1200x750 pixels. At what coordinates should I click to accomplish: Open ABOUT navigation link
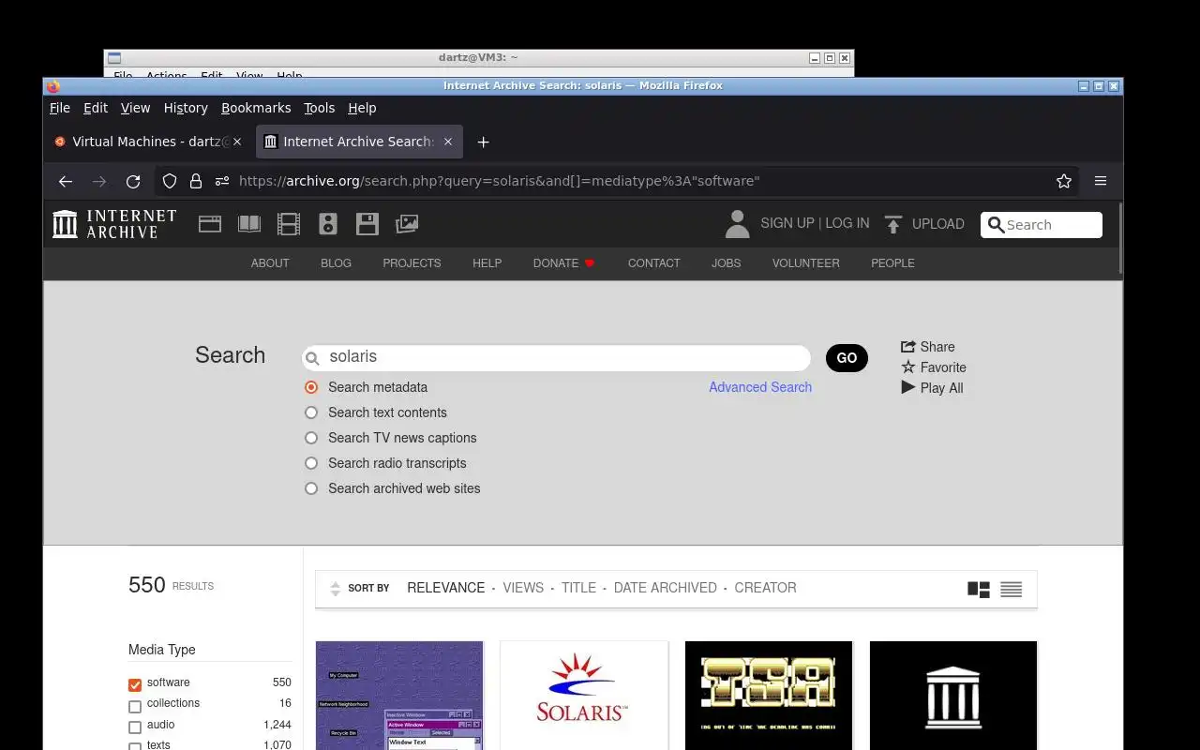point(270,263)
